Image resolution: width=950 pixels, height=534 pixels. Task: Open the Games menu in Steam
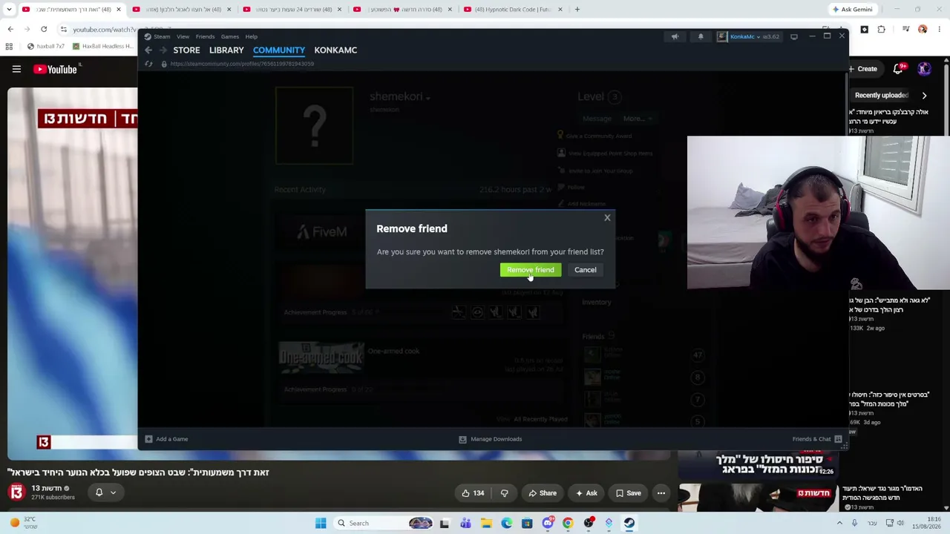pos(229,36)
